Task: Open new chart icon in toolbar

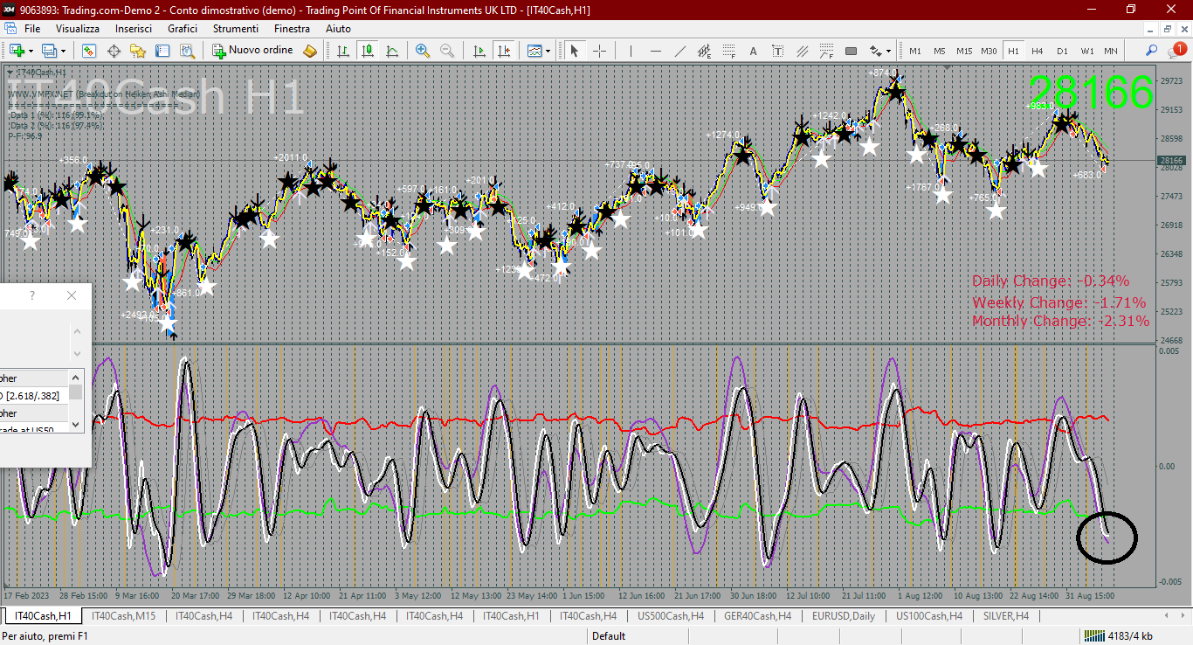Action: (17, 51)
